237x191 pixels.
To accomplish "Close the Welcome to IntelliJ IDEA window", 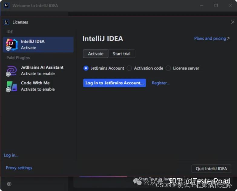I will point(230,5).
